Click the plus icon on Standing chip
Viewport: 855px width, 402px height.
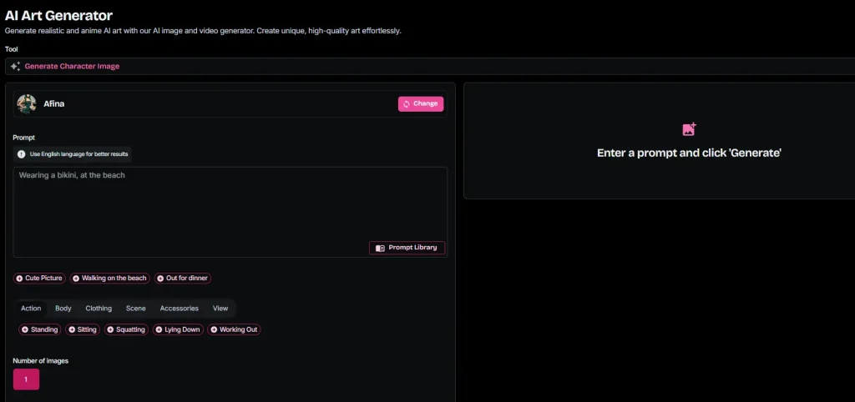(25, 329)
